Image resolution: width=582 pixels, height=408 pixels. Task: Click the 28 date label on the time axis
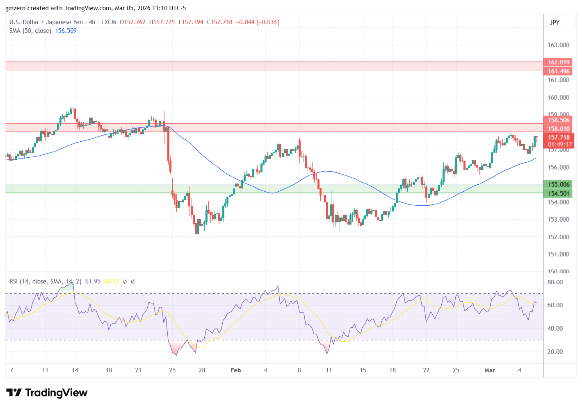tap(202, 370)
